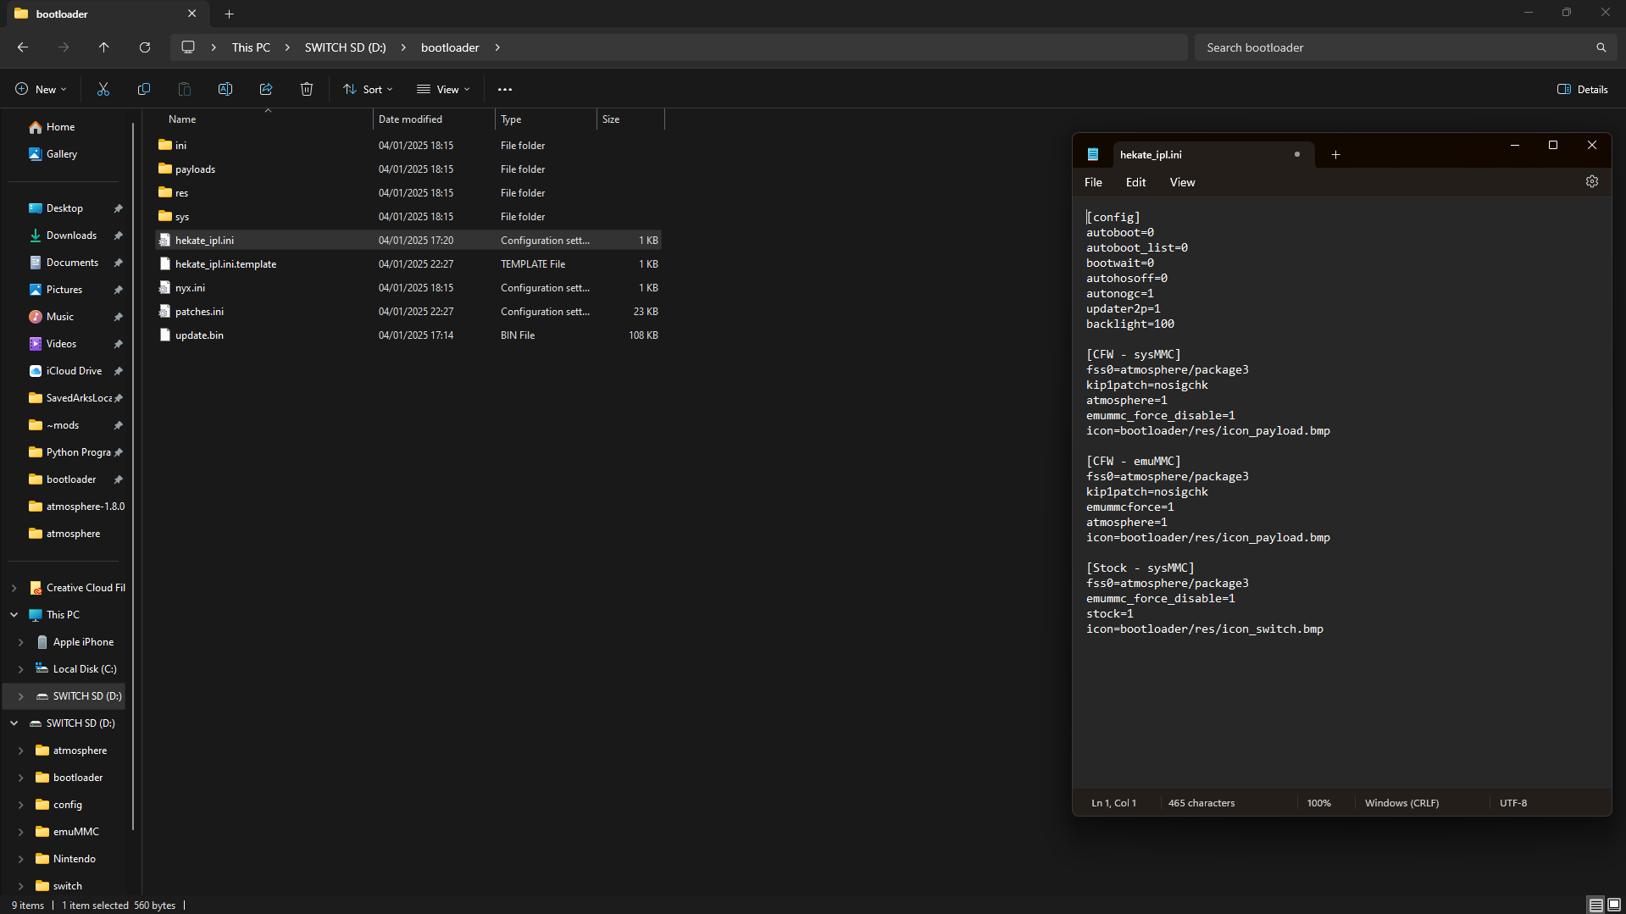Go back with the Back arrow
The image size is (1626, 914).
(23, 47)
